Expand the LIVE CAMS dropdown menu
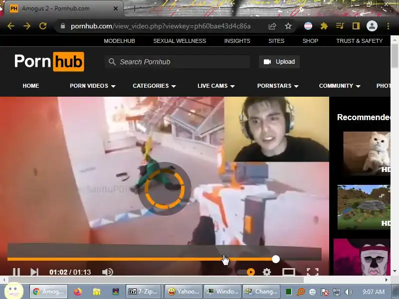 (216, 86)
